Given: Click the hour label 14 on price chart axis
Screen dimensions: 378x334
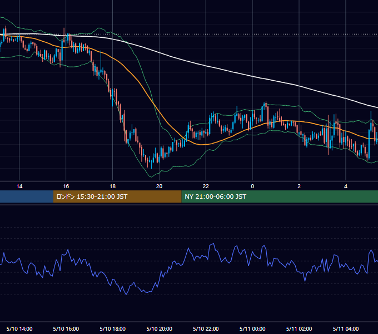Looking at the screenshot, I should 19,186.
